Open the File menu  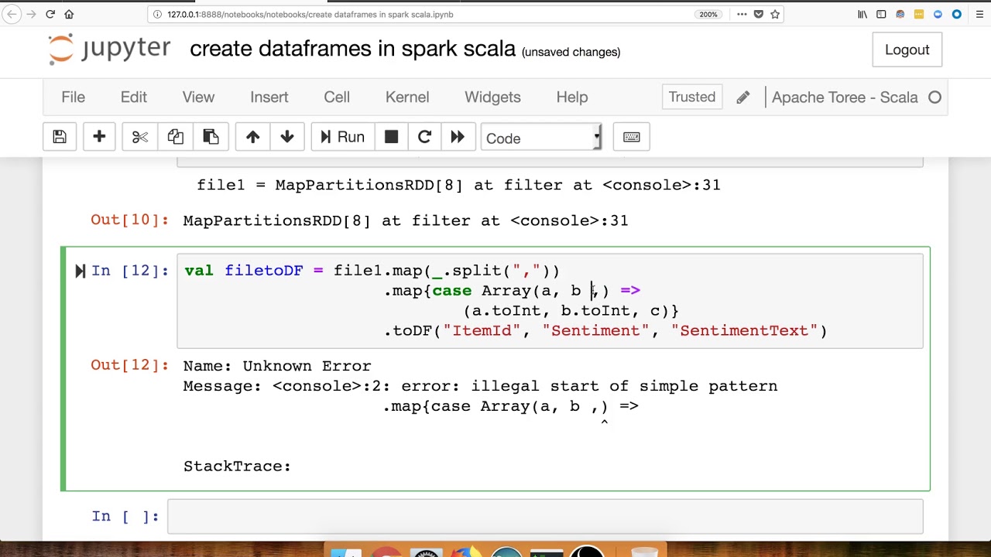(x=73, y=97)
